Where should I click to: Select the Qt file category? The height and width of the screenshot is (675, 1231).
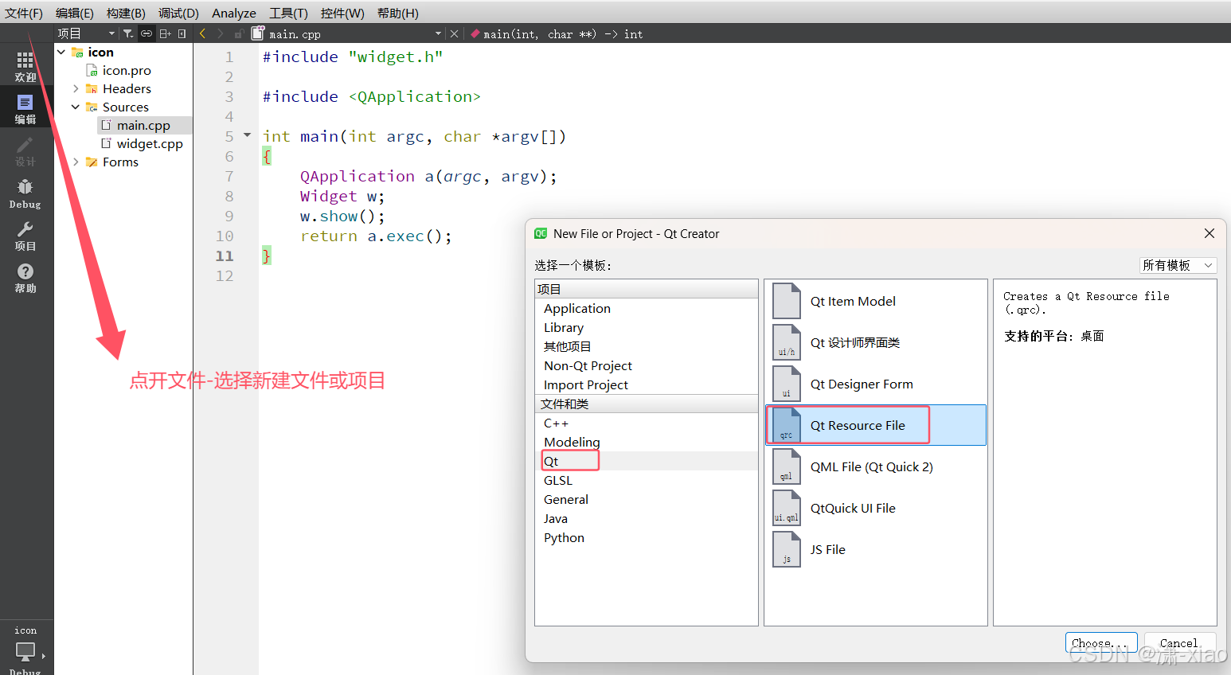551,461
